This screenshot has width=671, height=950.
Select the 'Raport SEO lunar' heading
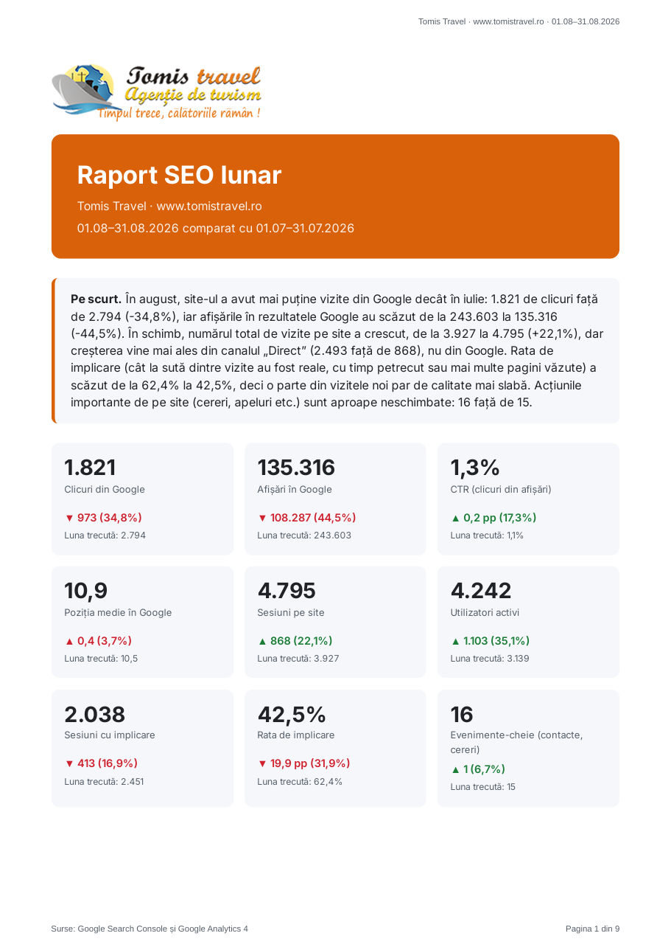coord(179,176)
